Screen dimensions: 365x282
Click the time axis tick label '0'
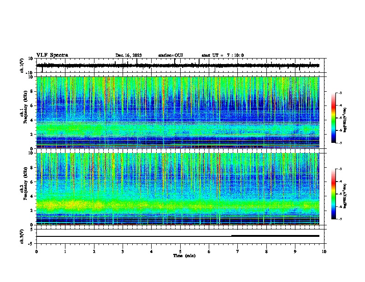36,252
